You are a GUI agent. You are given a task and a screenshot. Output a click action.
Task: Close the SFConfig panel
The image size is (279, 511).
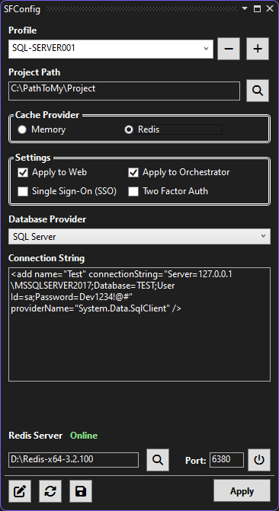270,9
